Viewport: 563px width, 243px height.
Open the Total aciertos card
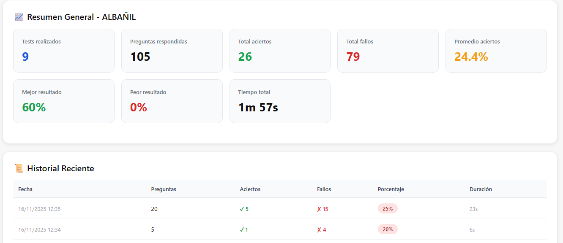[280, 51]
